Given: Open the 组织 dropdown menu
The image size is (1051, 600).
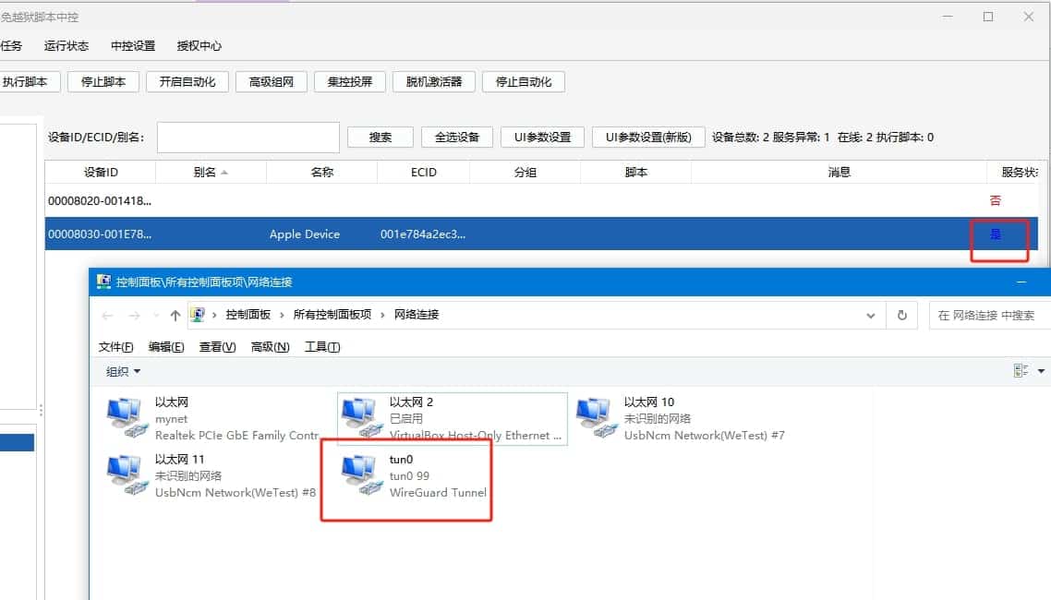Looking at the screenshot, I should click(124, 372).
